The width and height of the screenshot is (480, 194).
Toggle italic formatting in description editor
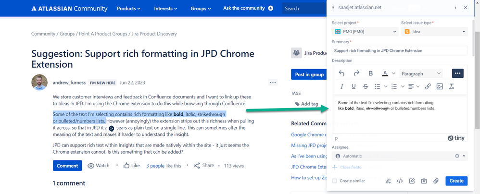(341, 86)
